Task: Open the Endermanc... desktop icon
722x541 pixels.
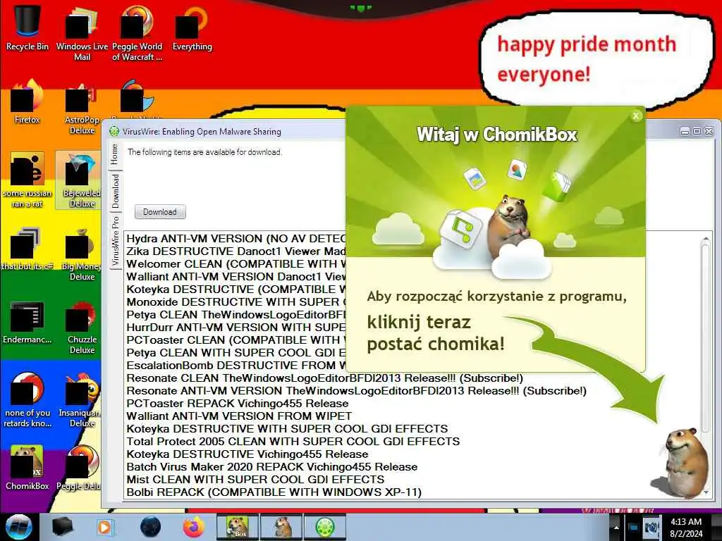Action: [27, 322]
